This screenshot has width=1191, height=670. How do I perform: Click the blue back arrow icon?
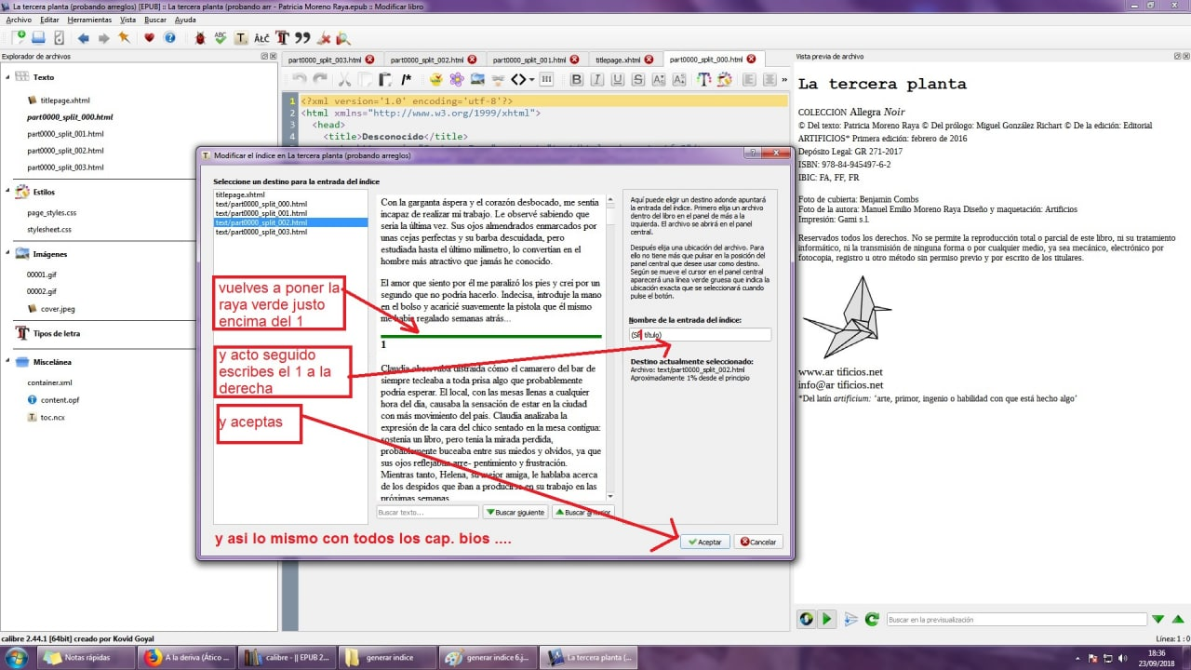pyautogui.click(x=84, y=38)
